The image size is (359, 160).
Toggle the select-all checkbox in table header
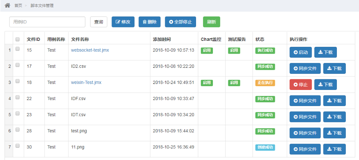click(17, 39)
